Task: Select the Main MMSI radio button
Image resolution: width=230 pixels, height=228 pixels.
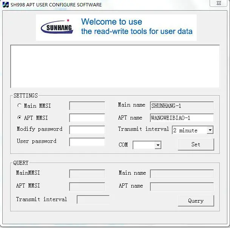Action: [x=19, y=105]
